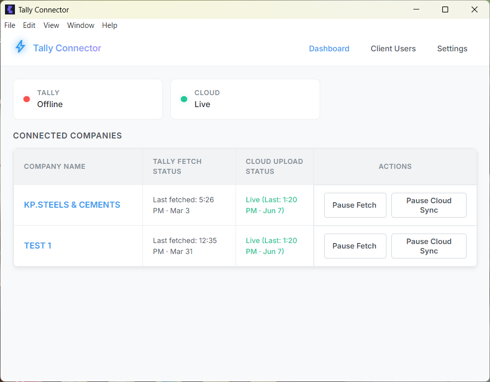
Task: Open the Window menu
Action: click(x=81, y=25)
